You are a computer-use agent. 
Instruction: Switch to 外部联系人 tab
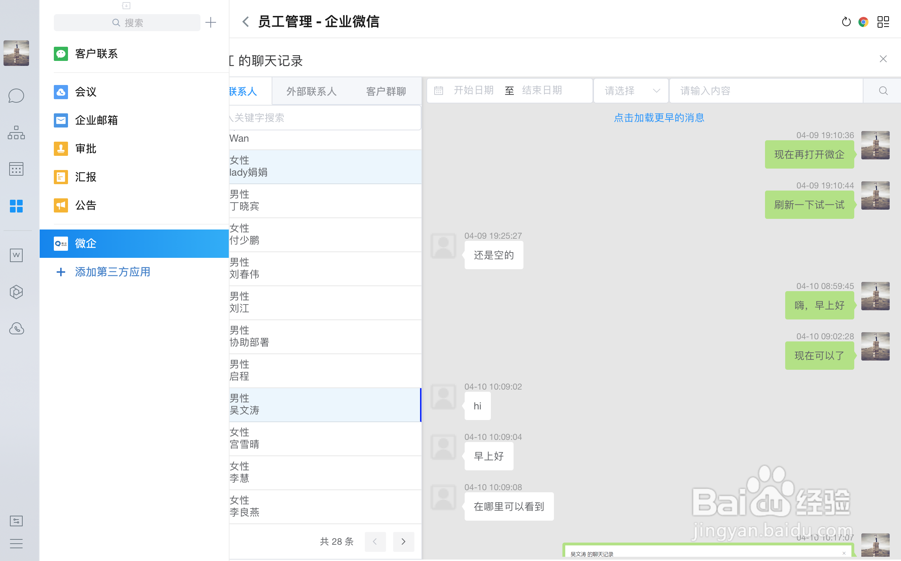(x=311, y=91)
